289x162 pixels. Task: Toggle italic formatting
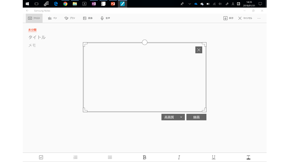click(179, 157)
